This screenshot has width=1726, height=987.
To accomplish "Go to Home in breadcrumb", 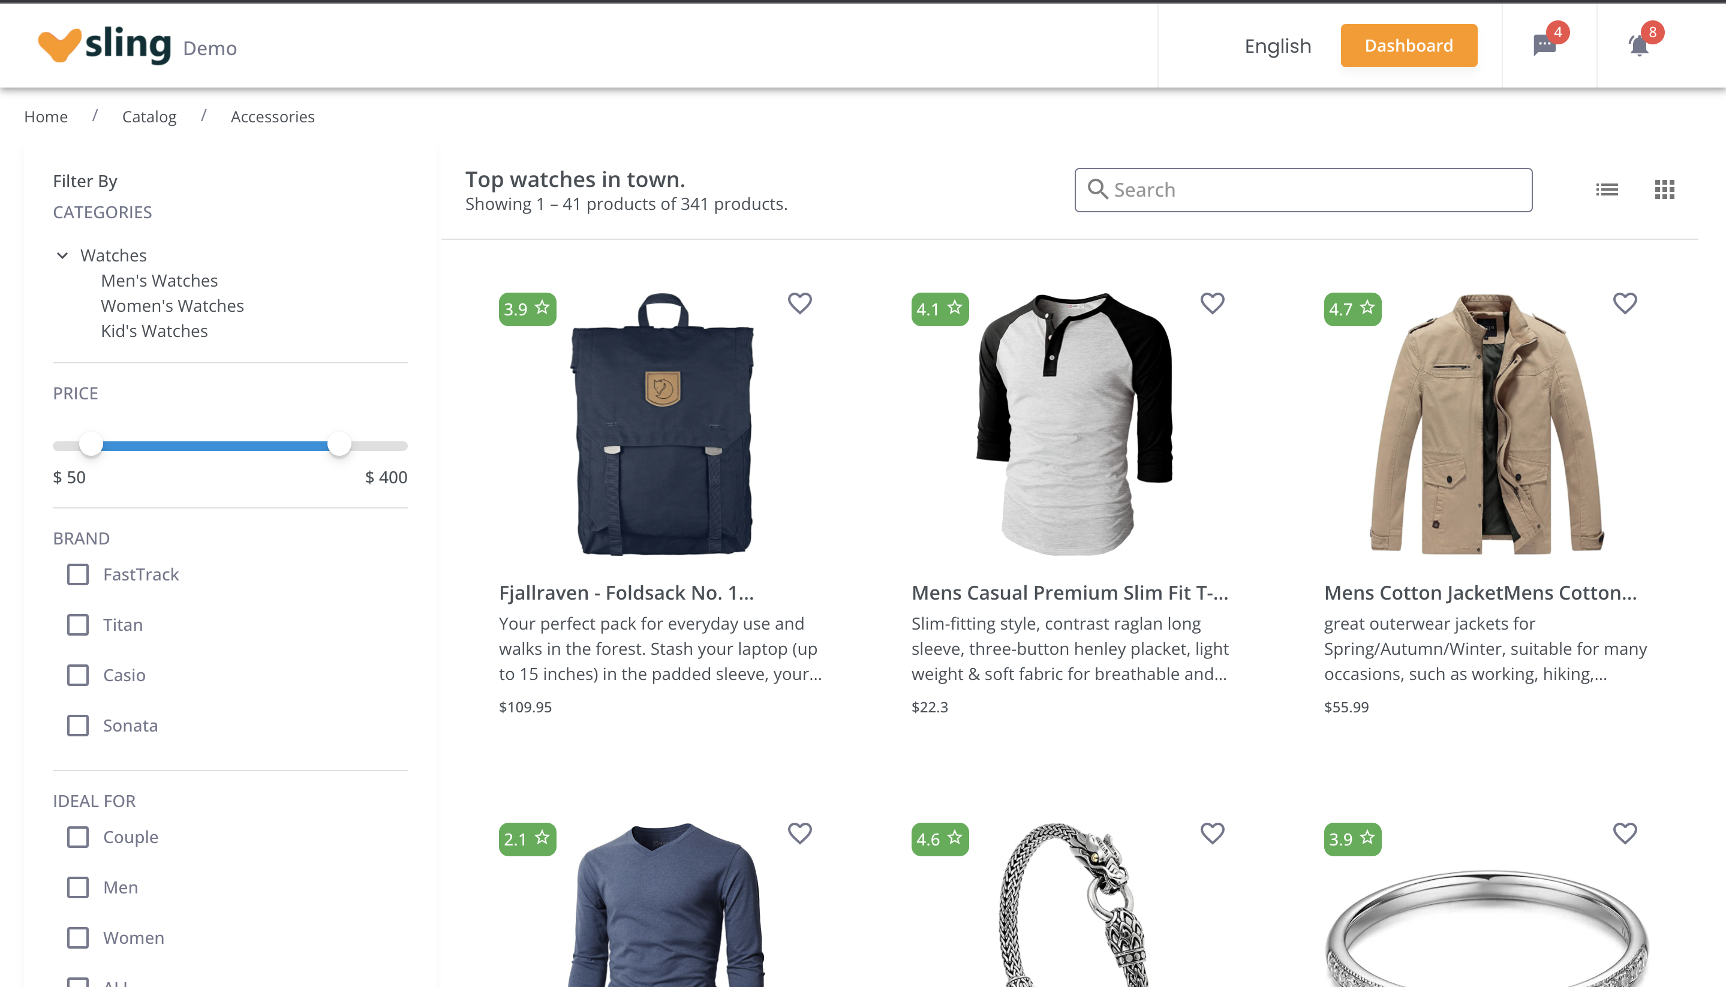I will (x=46, y=116).
